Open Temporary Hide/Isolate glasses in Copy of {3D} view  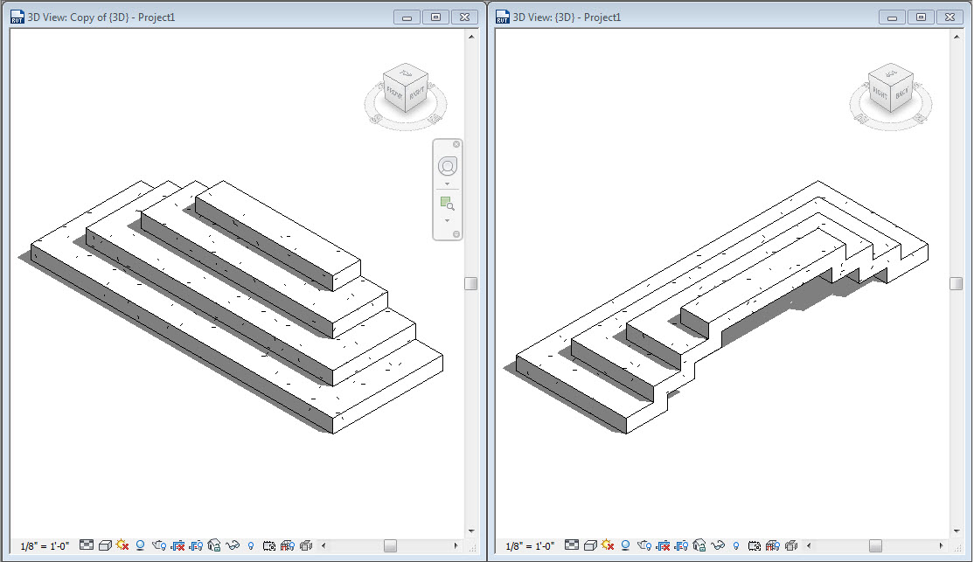pyautogui.click(x=233, y=545)
